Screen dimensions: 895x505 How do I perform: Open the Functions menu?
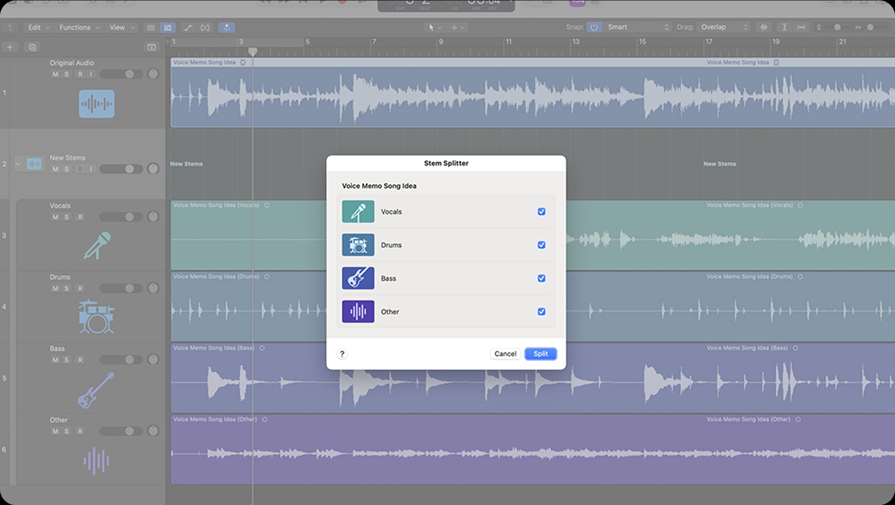(x=75, y=27)
